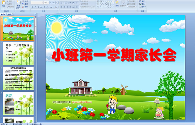Image resolution: width=195 pixels, height=125 pixels.
Task: Toggle Strikethrough formatting
Action: (x=41, y=7)
